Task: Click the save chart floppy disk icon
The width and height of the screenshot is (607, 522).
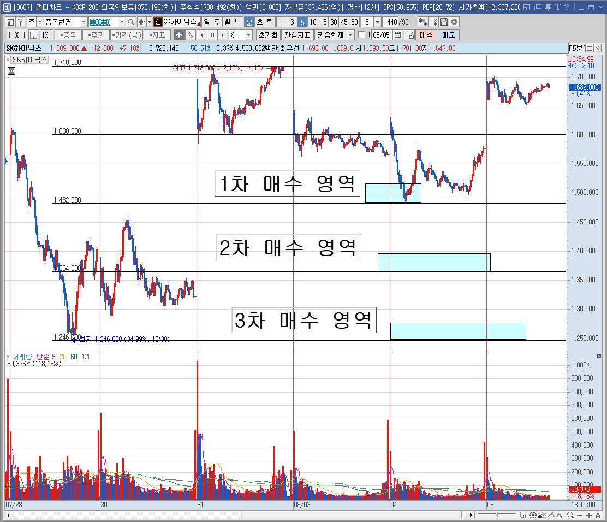Action: [444, 22]
